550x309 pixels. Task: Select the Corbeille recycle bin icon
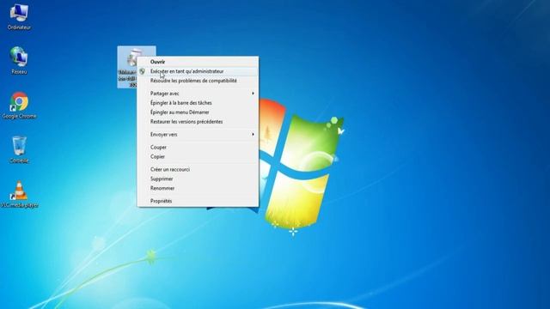[x=19, y=149]
